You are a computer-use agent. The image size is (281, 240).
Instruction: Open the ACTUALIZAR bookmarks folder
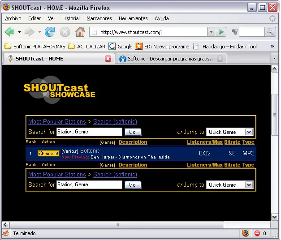(87, 46)
